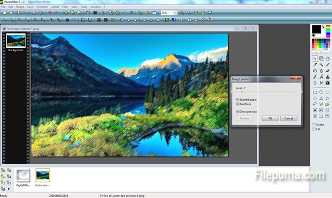The image size is (332, 198).
Task: Select the Text 'T' toolbar icon
Action: pyautogui.click(x=131, y=13)
